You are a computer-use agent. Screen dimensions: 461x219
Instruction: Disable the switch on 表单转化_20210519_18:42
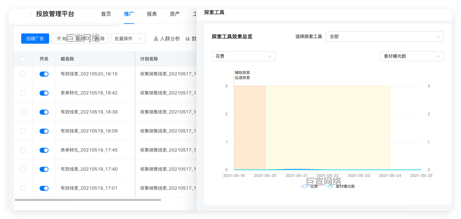pyautogui.click(x=44, y=93)
